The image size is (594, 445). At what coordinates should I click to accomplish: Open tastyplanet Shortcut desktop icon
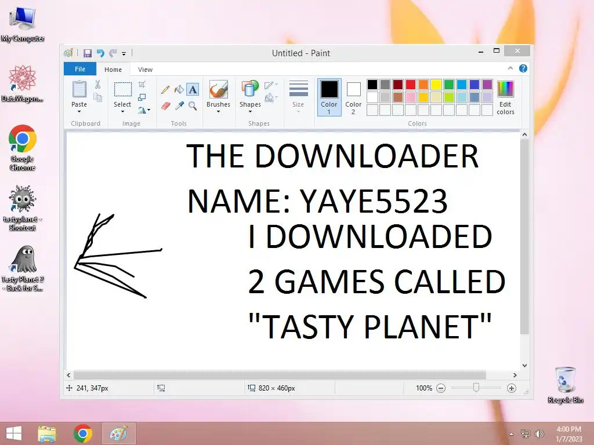pyautogui.click(x=23, y=208)
